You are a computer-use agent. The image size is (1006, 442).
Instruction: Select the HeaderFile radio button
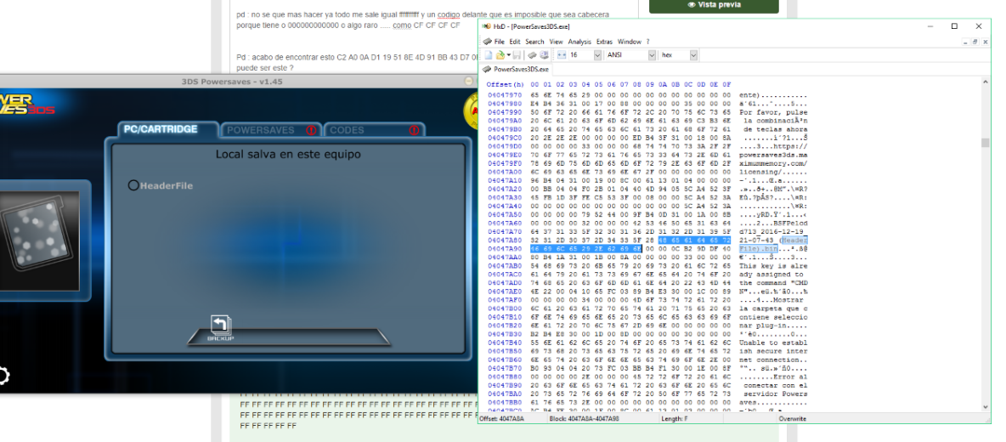point(133,185)
